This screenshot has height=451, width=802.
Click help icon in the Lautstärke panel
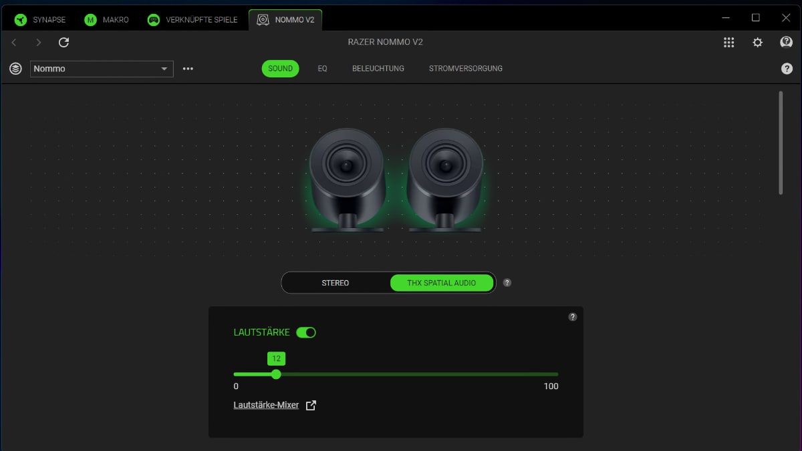coord(572,317)
